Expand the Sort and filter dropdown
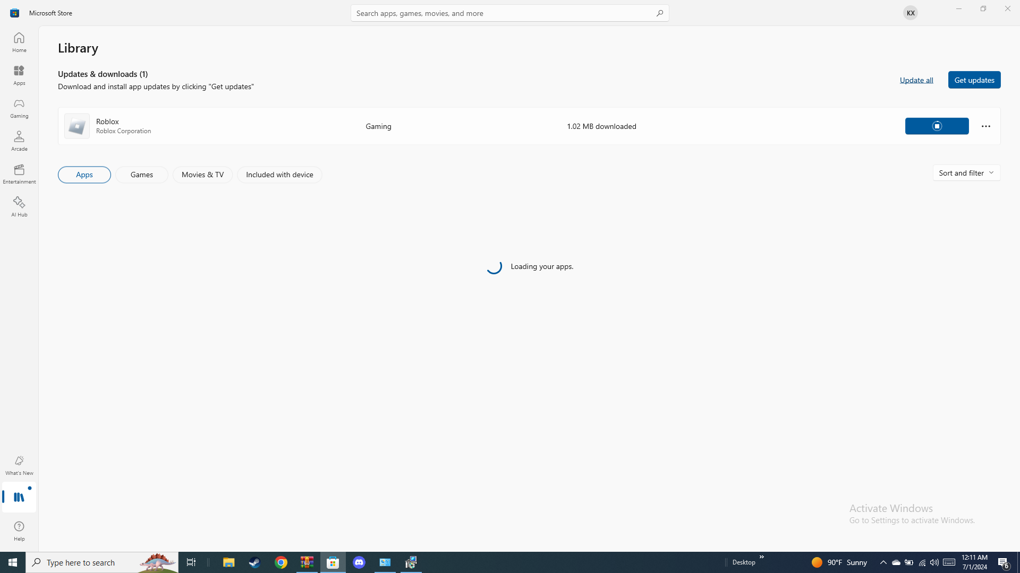1020x573 pixels. coord(966,172)
